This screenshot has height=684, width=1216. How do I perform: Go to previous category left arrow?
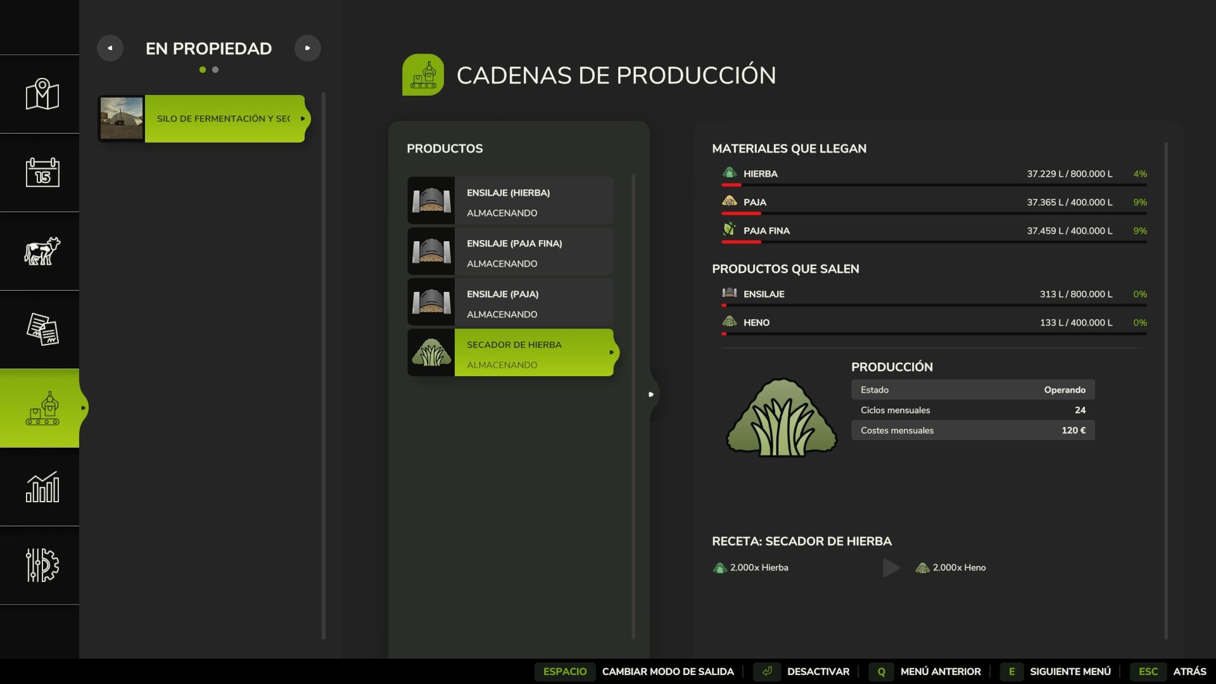(110, 48)
